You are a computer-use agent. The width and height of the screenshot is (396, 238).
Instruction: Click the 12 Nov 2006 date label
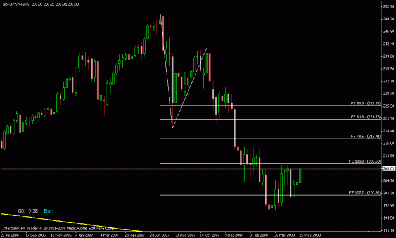[61, 235]
